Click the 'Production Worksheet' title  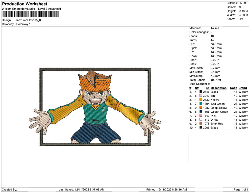25,4
